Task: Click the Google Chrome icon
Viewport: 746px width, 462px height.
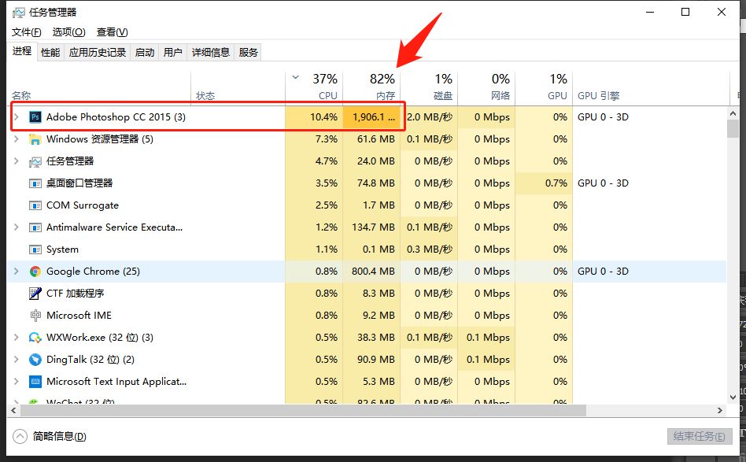Action: (x=35, y=272)
